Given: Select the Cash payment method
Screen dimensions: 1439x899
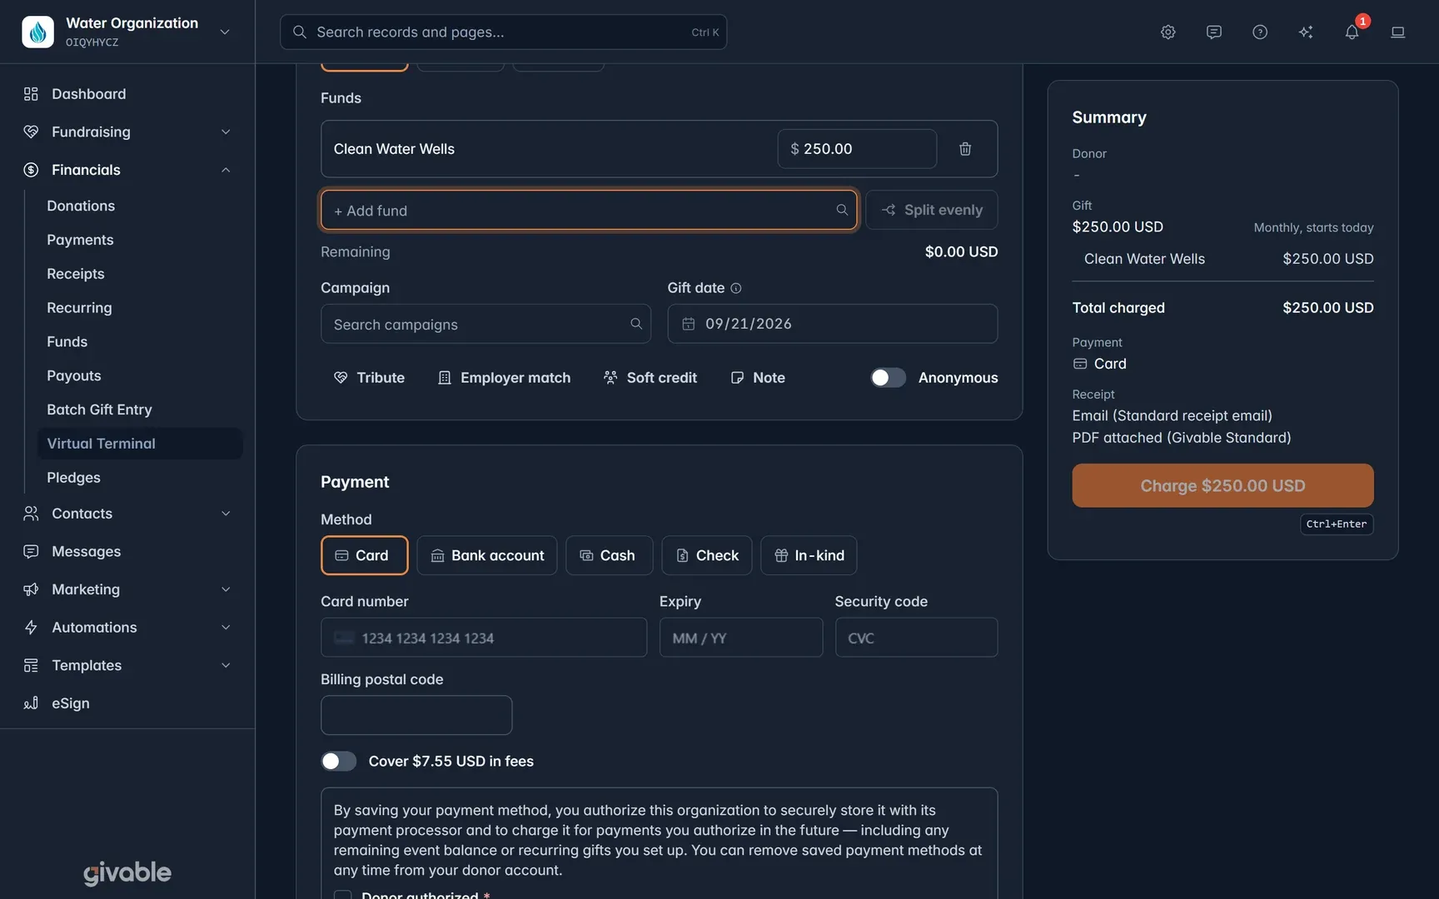Looking at the screenshot, I should 609,555.
